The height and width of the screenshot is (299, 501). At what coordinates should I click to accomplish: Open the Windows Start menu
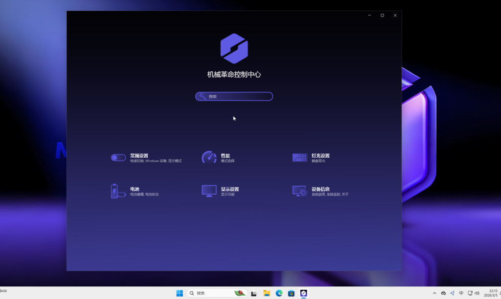pyautogui.click(x=180, y=293)
